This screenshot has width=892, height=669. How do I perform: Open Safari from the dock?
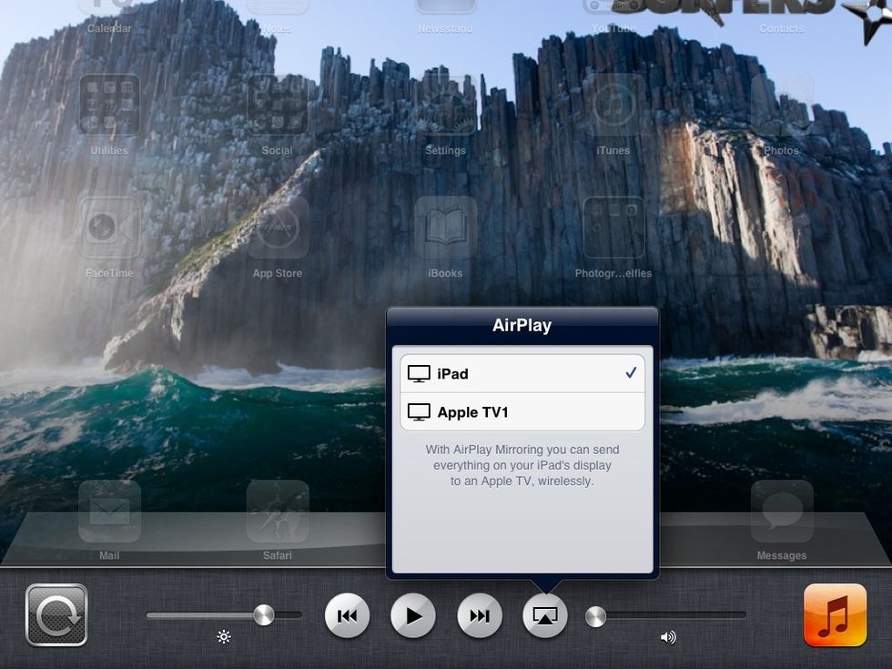278,511
